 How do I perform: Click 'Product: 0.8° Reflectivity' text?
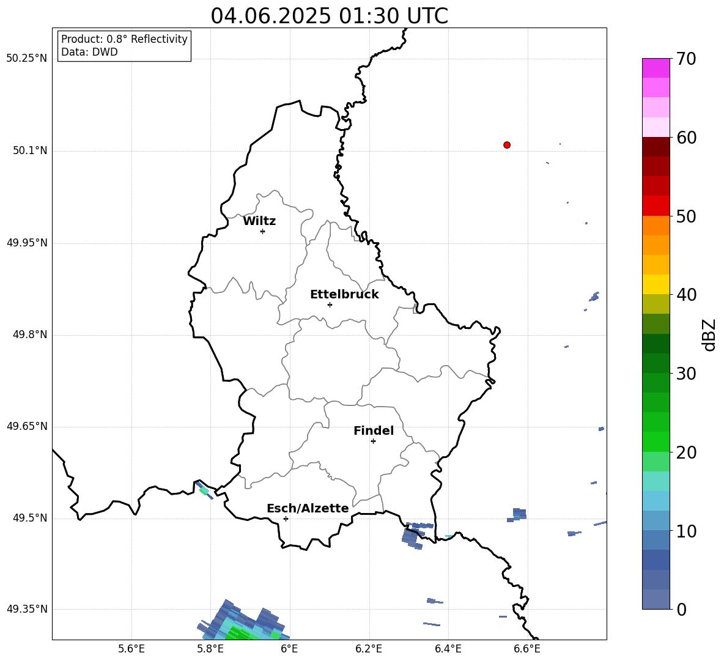coord(124,39)
